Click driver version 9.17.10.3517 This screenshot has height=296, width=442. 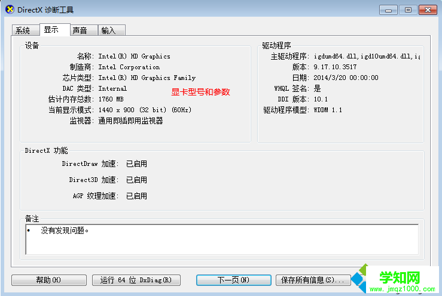click(x=335, y=67)
